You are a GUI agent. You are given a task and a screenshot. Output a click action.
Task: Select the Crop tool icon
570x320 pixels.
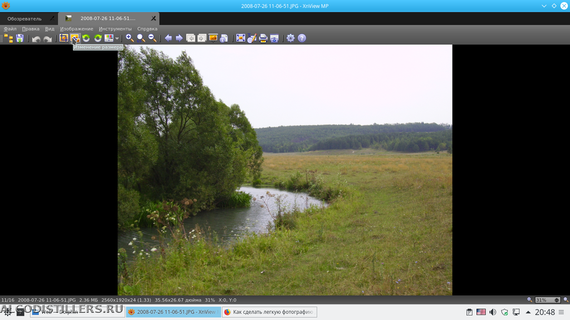[x=63, y=38]
